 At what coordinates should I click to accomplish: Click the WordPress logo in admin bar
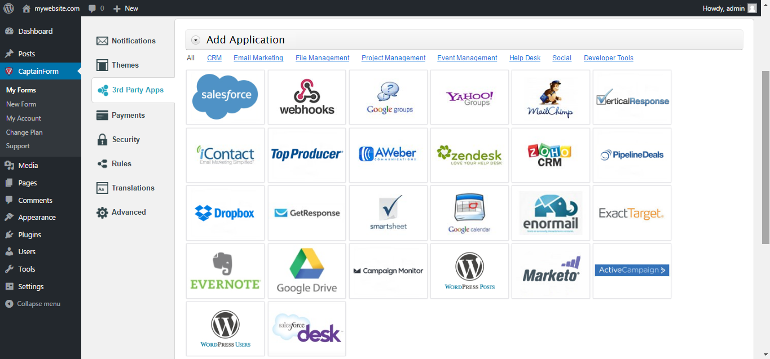pyautogui.click(x=8, y=8)
